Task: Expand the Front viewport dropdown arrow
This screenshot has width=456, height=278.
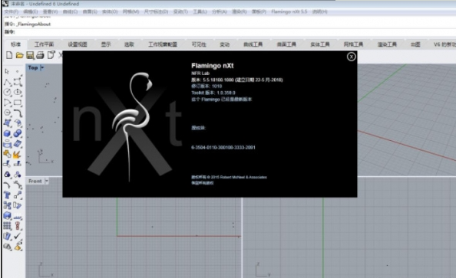Action: (x=47, y=181)
